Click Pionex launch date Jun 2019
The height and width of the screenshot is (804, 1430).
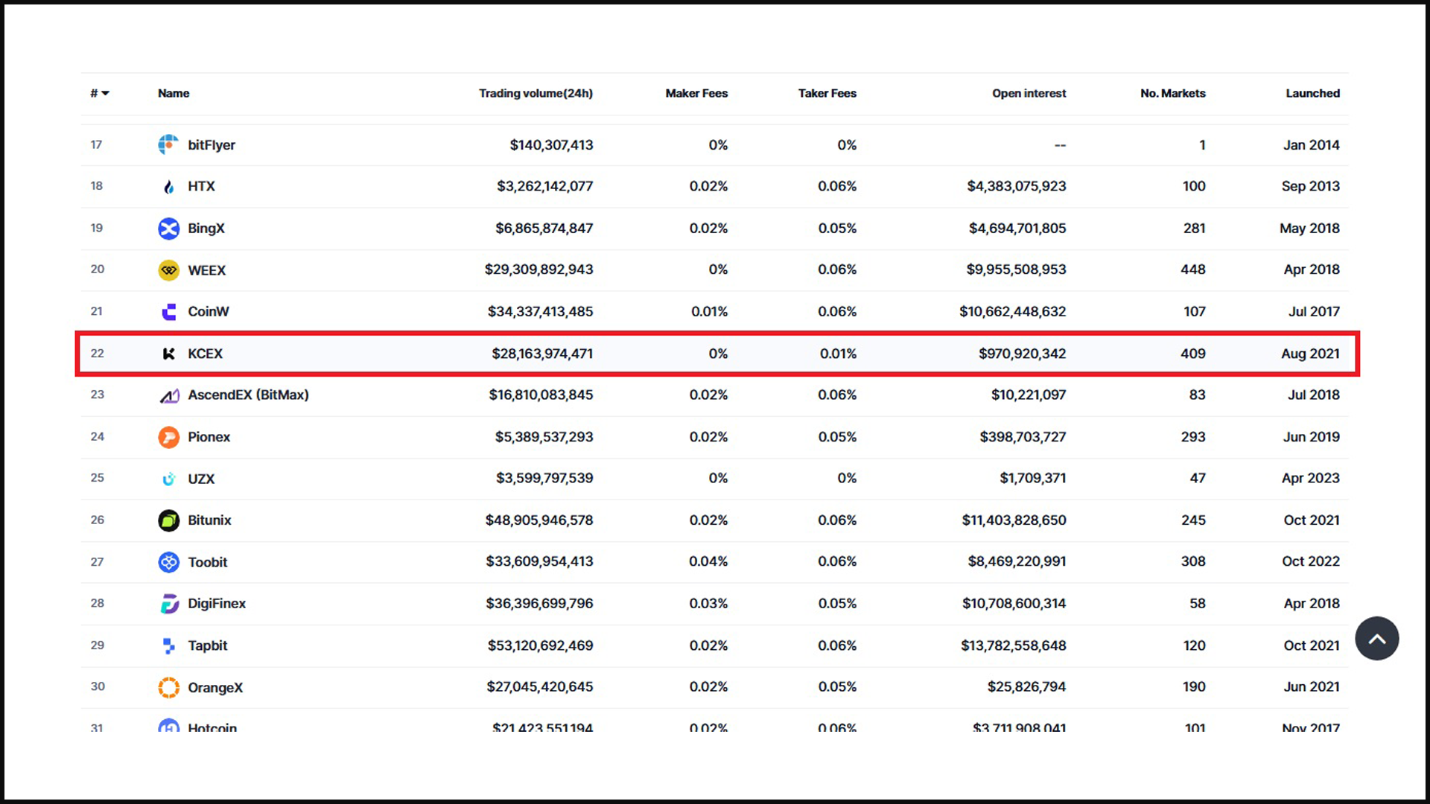pos(1311,437)
